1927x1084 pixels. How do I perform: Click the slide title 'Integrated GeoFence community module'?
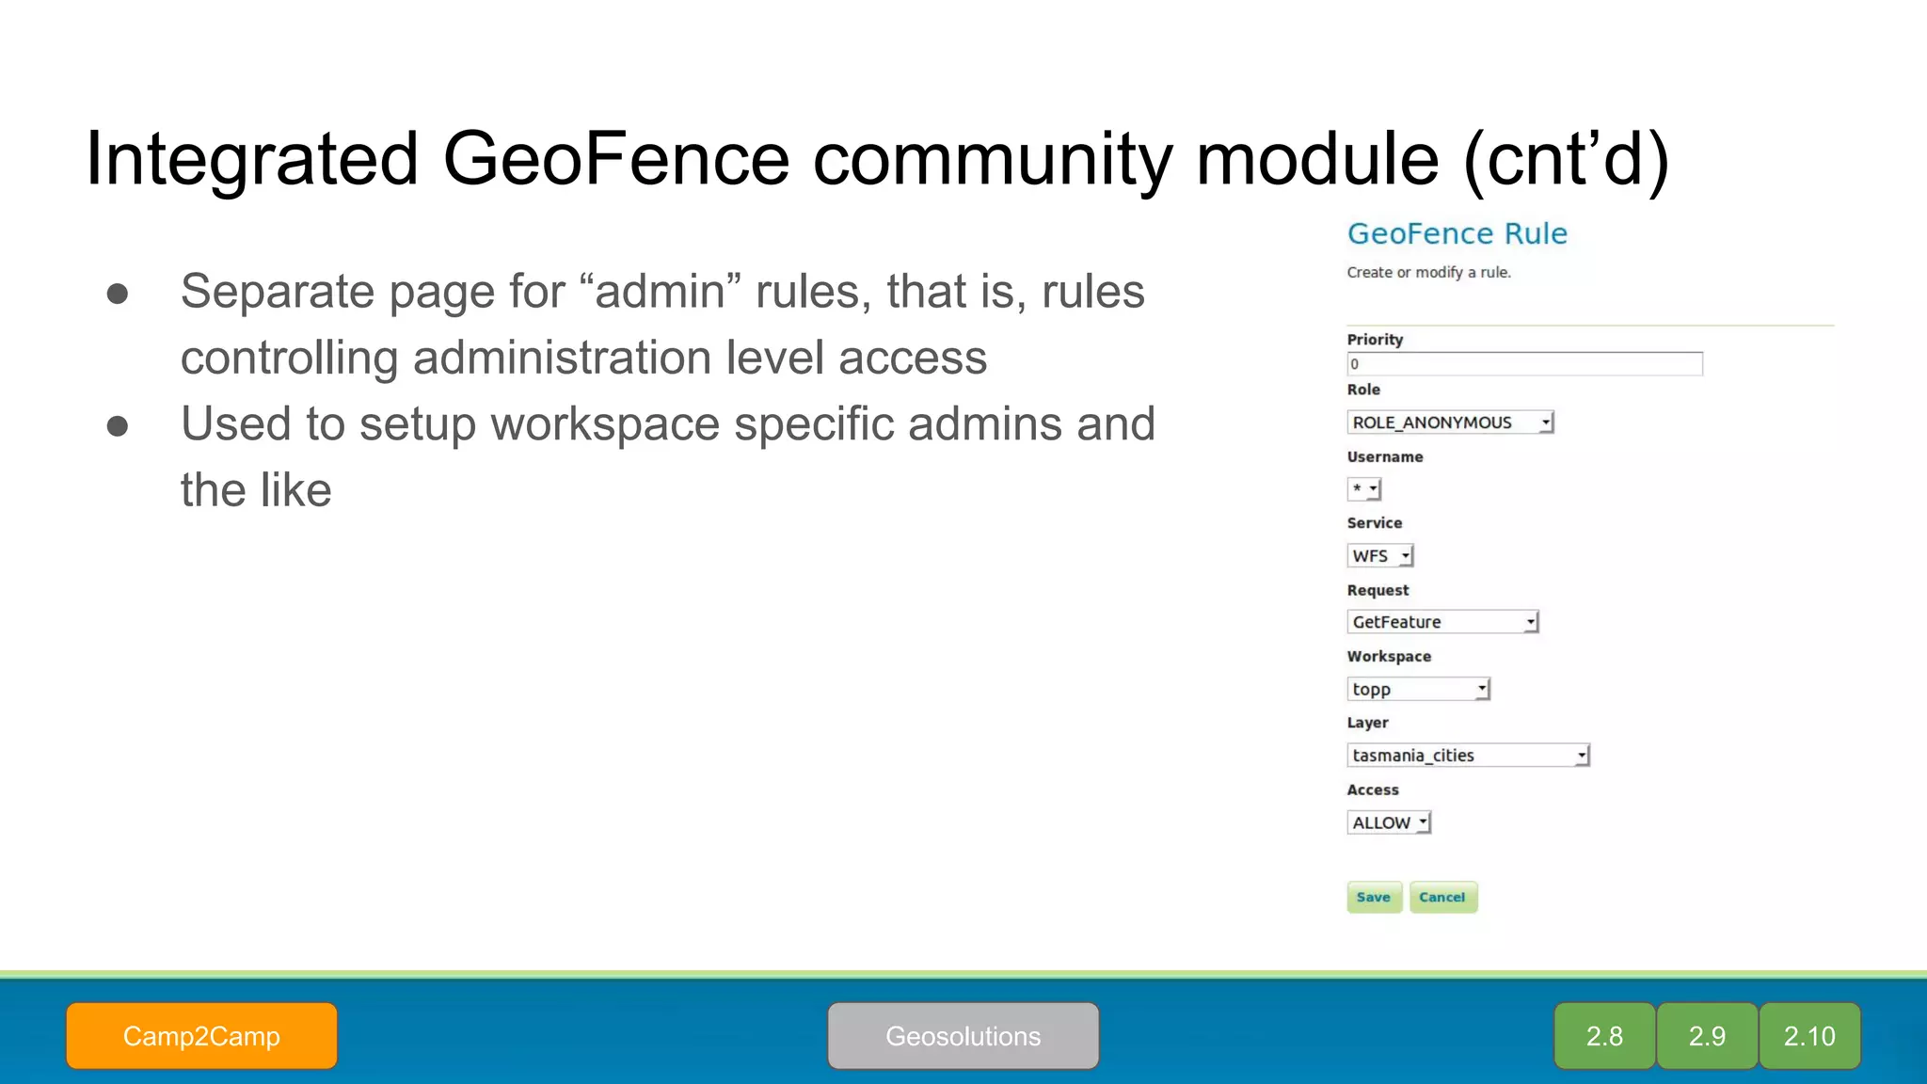762,158
